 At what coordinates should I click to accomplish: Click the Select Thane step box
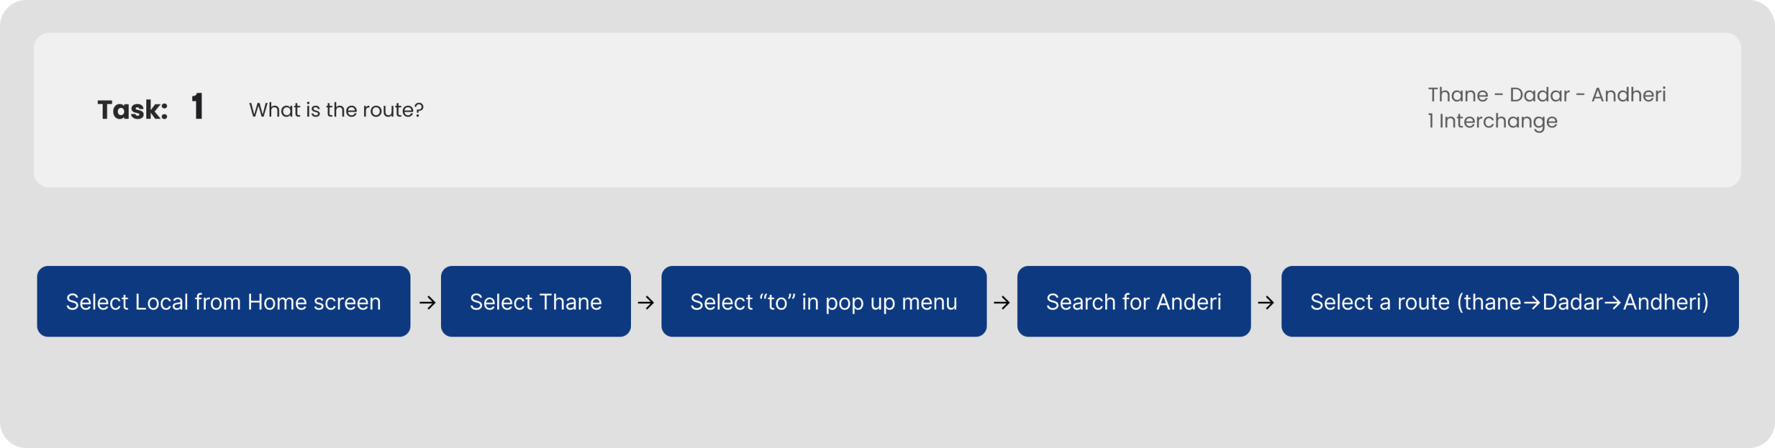(535, 302)
